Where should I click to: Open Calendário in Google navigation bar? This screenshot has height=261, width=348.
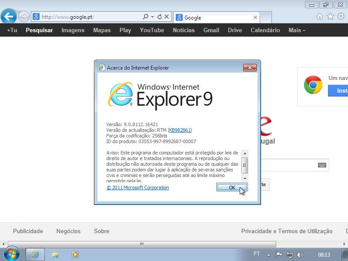[x=265, y=30]
